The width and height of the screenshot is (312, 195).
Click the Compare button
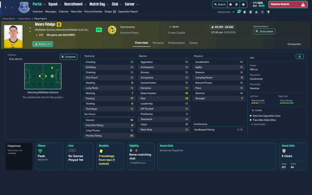[69, 57]
